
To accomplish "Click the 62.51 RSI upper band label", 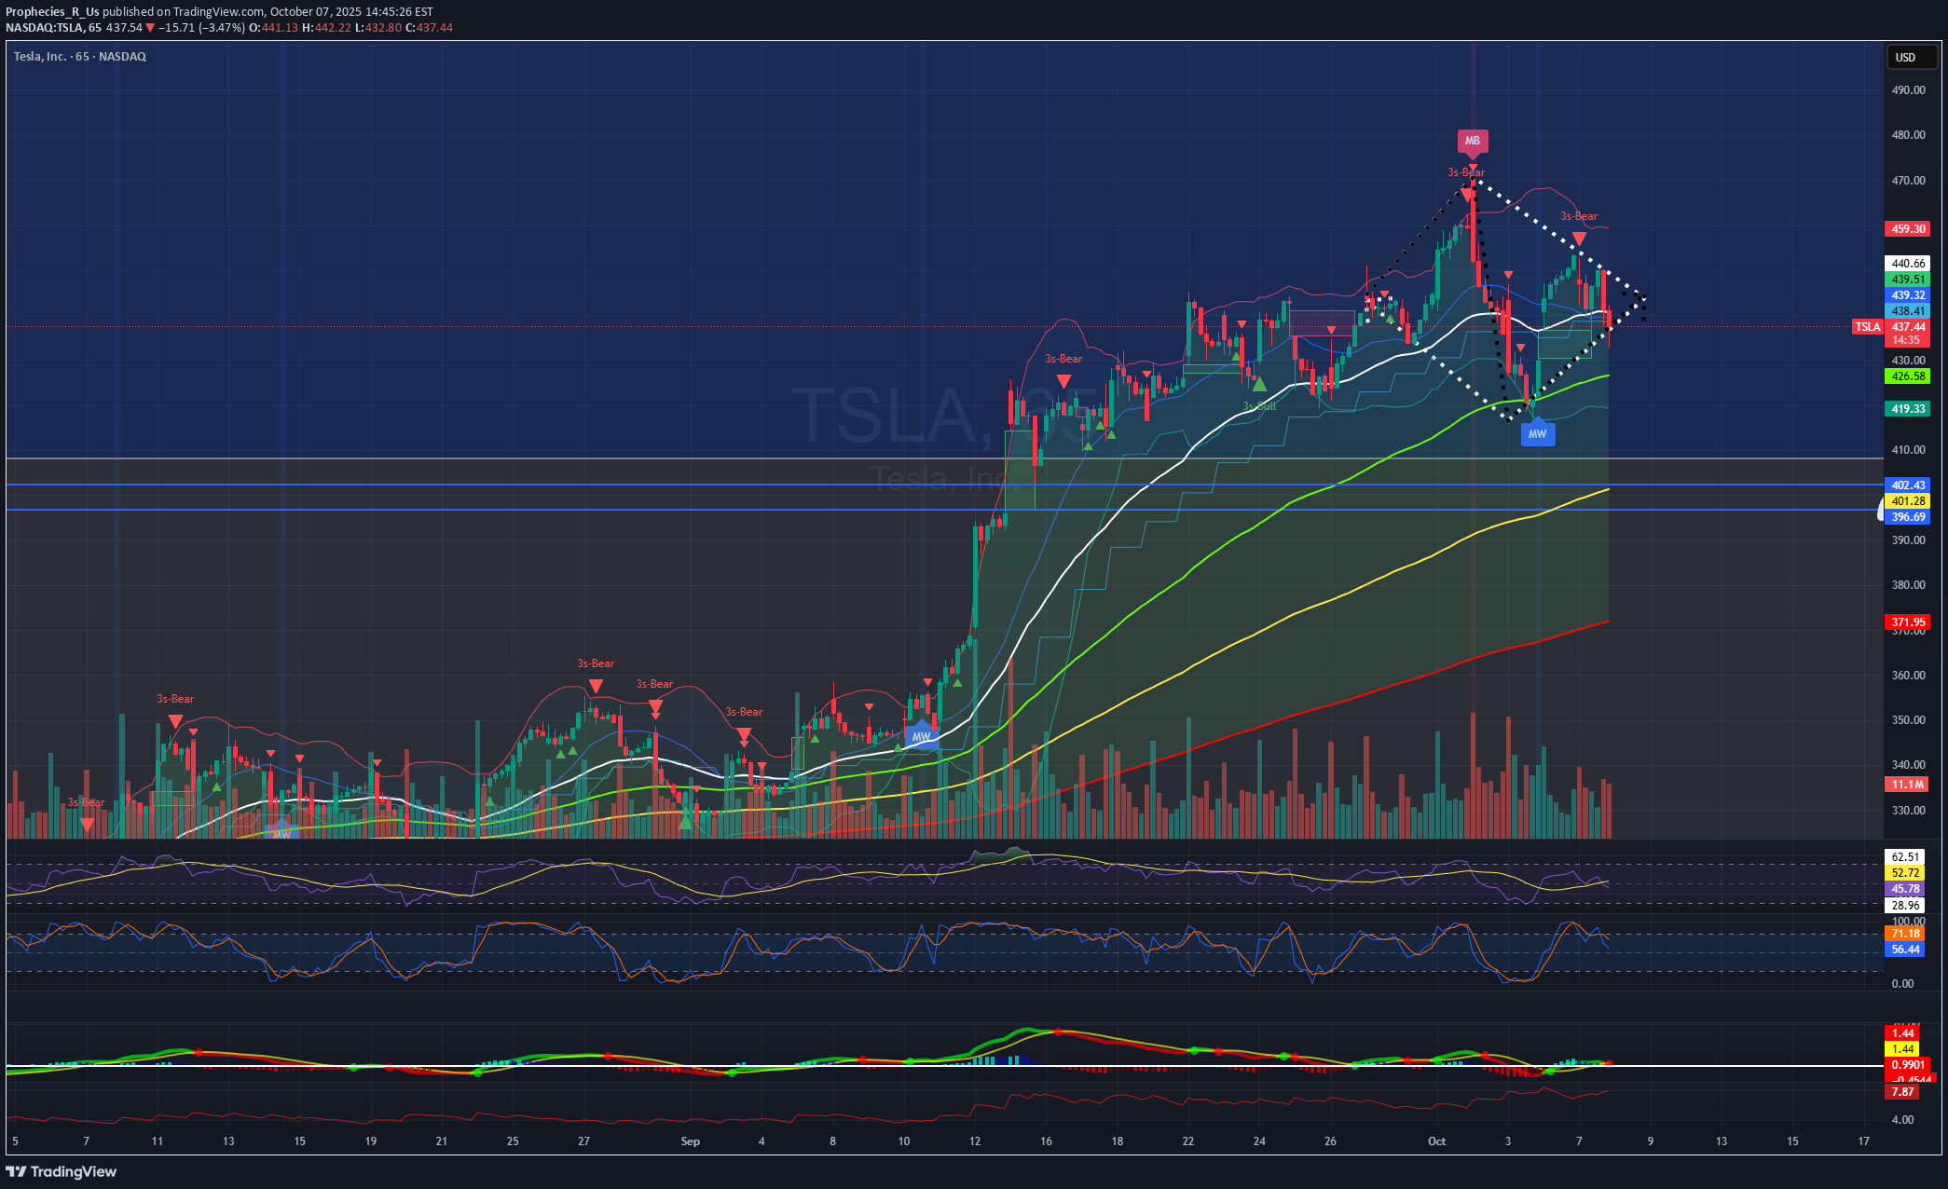I will [1905, 857].
